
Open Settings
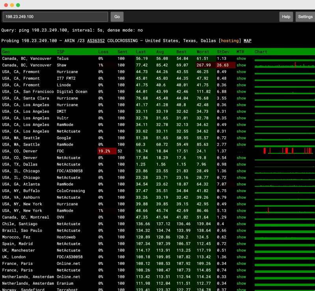[305, 17]
